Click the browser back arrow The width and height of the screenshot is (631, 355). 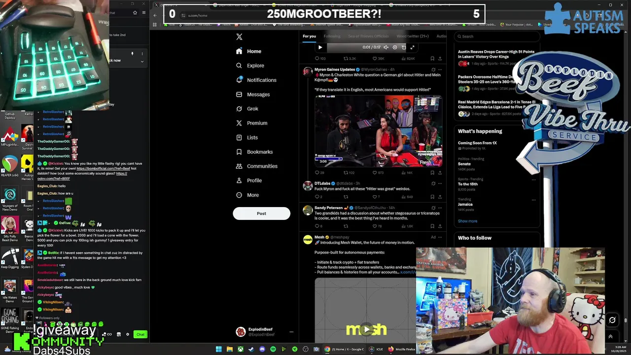click(155, 15)
